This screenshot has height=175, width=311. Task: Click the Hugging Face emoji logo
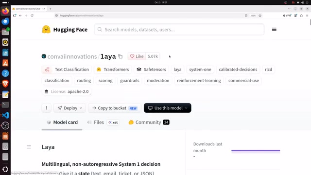(46, 29)
